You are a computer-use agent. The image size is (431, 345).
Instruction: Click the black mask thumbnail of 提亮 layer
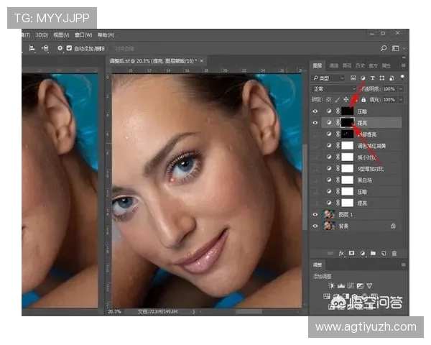click(348, 123)
